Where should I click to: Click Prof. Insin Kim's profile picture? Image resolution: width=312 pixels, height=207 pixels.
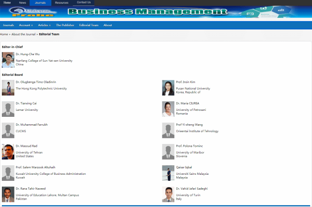(168, 87)
